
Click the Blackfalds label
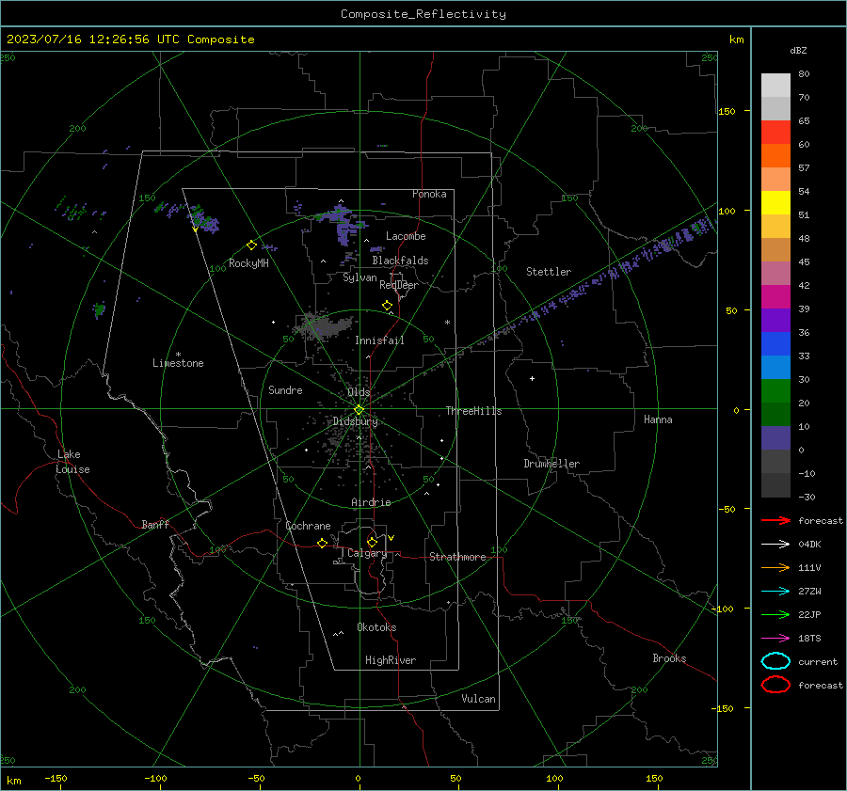click(x=400, y=261)
